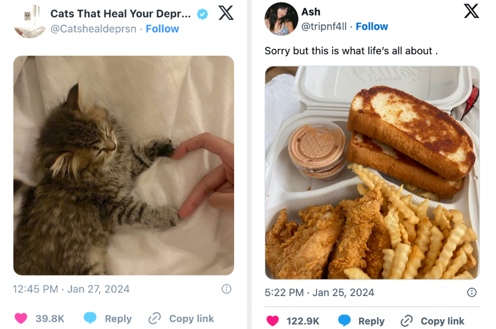Image resolution: width=496 pixels, height=329 pixels.
Task: Click the reply bubble icon under Ash's tweet
Action: click(344, 321)
